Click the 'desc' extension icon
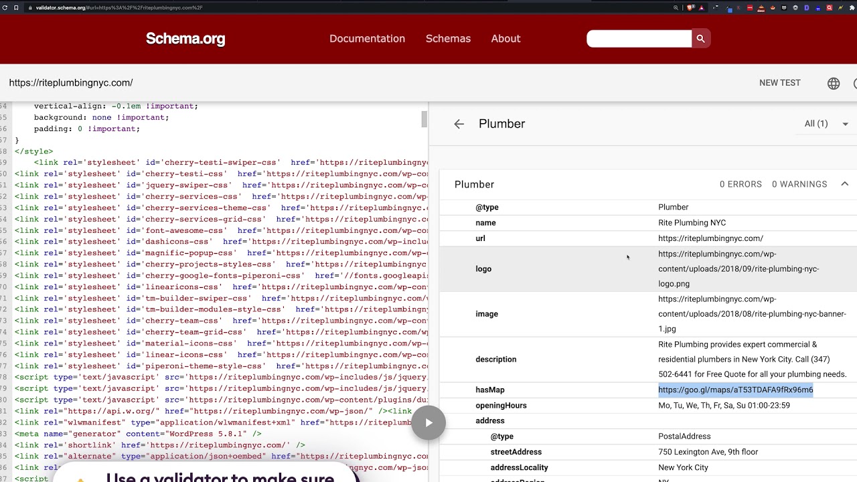The width and height of the screenshot is (857, 482). pos(761,9)
